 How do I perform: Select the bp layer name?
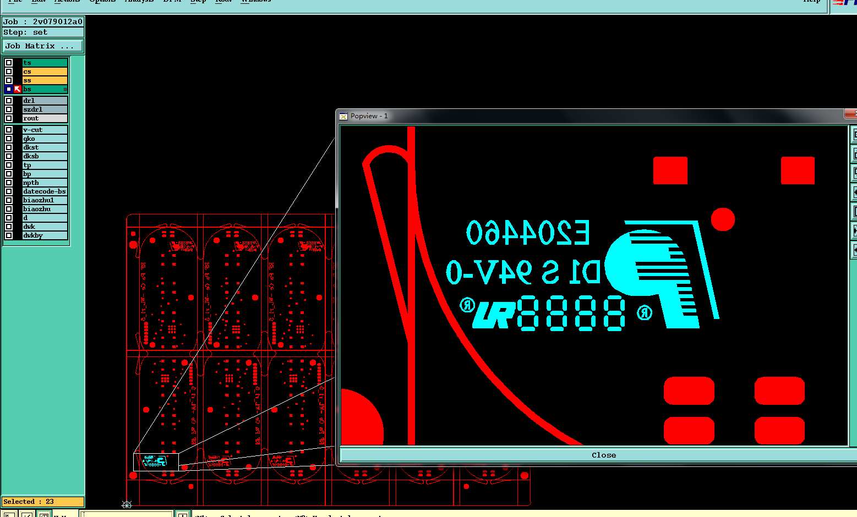(45, 174)
